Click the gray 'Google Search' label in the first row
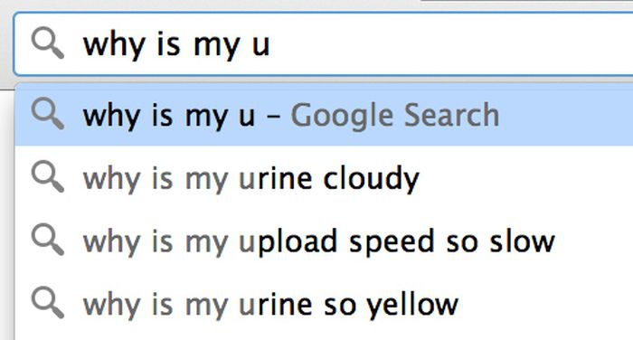 click(x=395, y=116)
